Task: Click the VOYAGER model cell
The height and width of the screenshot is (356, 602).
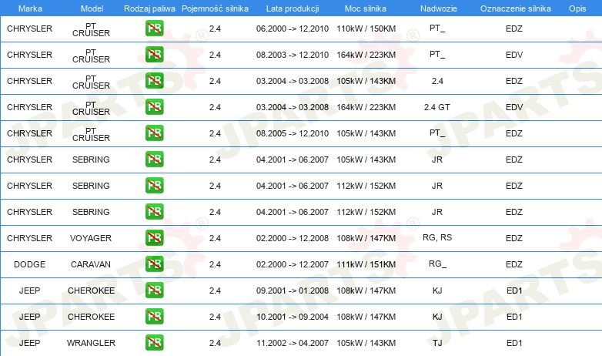Action: 91,238
